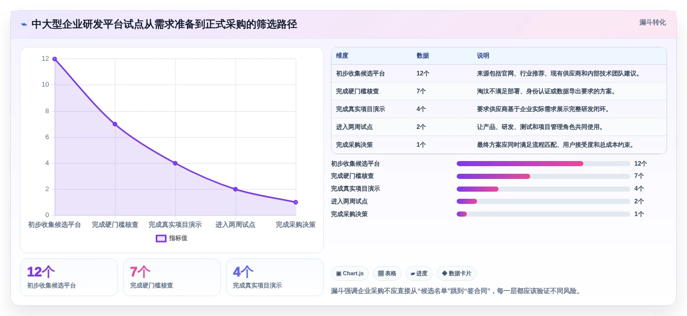Click the 1个 value in the table
This screenshot has height=316, width=687.
point(421,145)
